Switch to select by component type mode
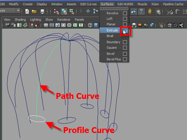Image resolution: width=187 pixels, height=140 pixels. (72, 11)
